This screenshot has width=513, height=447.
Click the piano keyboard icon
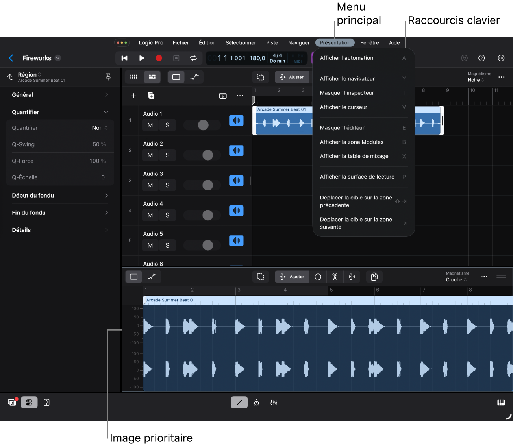click(x=501, y=403)
